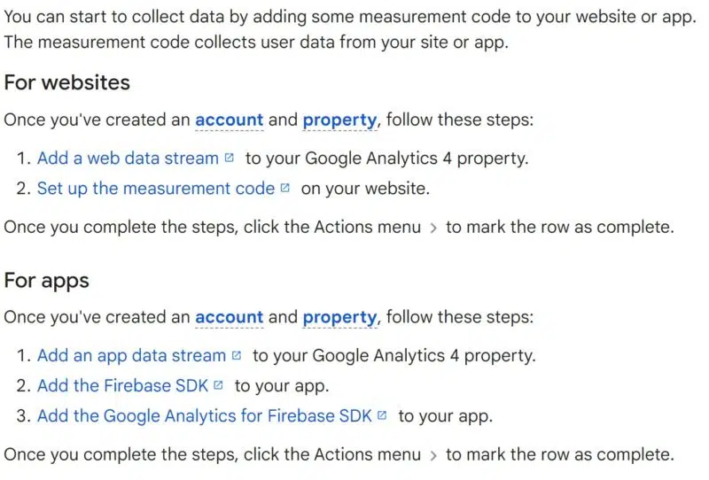Click external icon after Google Analytics for Firebase SDK
The height and width of the screenshot is (480, 709).
pyautogui.click(x=382, y=414)
